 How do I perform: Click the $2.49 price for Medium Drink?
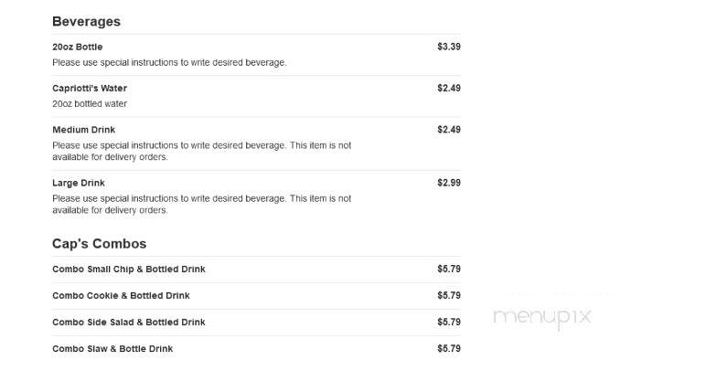coord(449,130)
